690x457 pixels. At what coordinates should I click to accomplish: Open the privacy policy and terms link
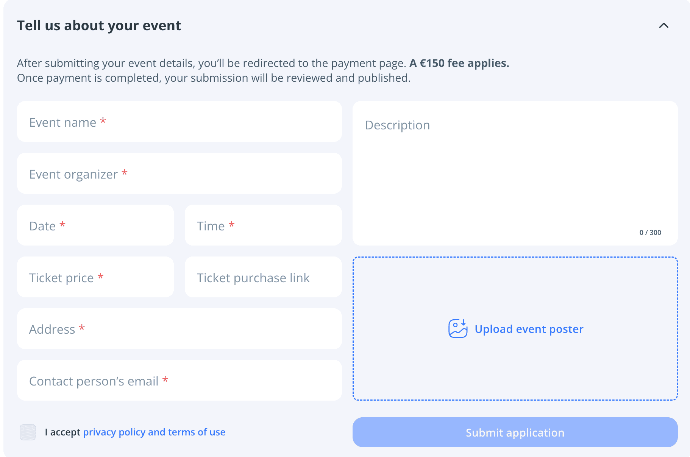point(154,432)
